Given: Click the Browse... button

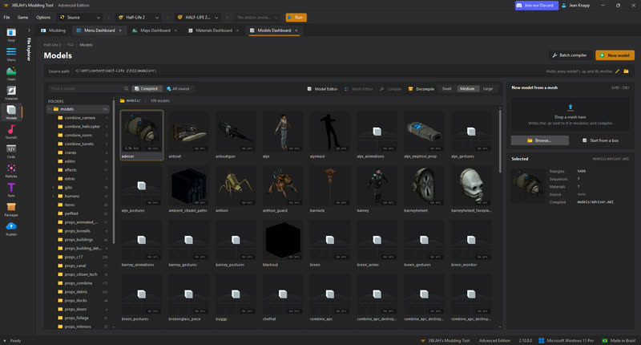Looking at the screenshot, I should (539, 140).
